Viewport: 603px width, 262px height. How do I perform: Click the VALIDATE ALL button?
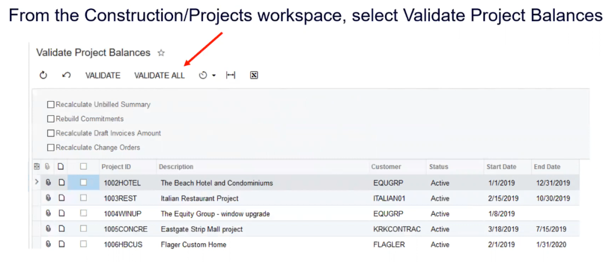pyautogui.click(x=159, y=75)
